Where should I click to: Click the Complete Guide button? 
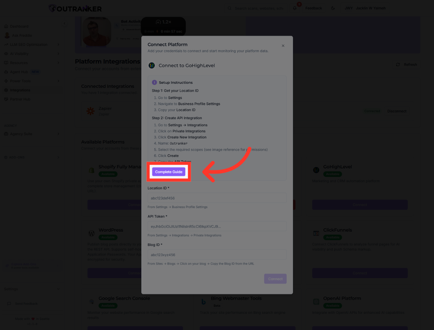coord(168,172)
